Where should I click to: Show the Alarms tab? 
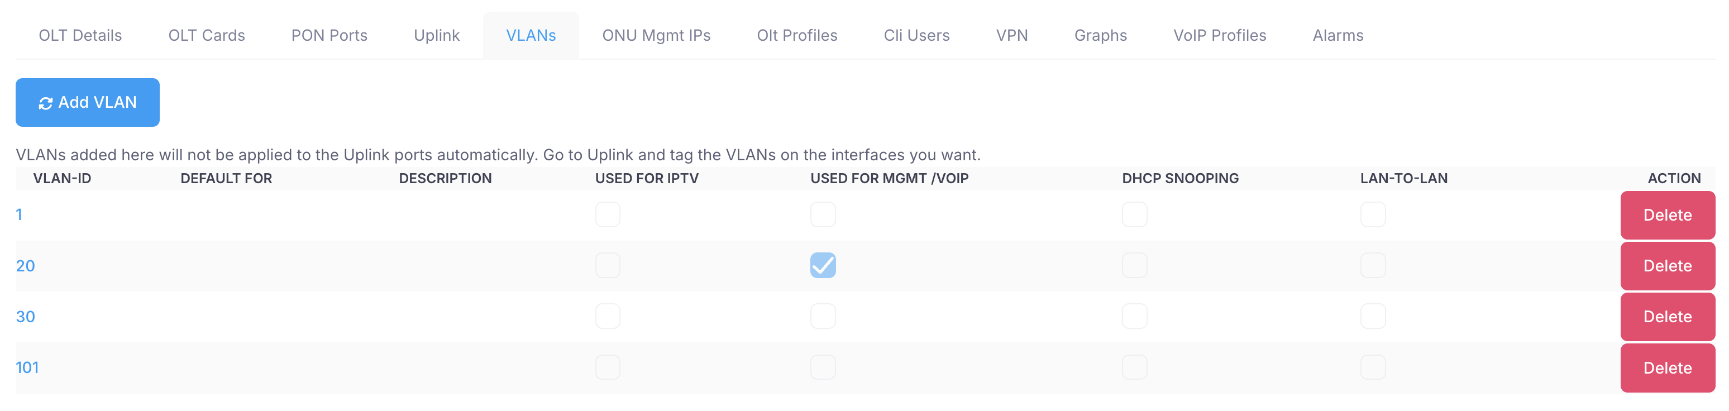(1337, 36)
